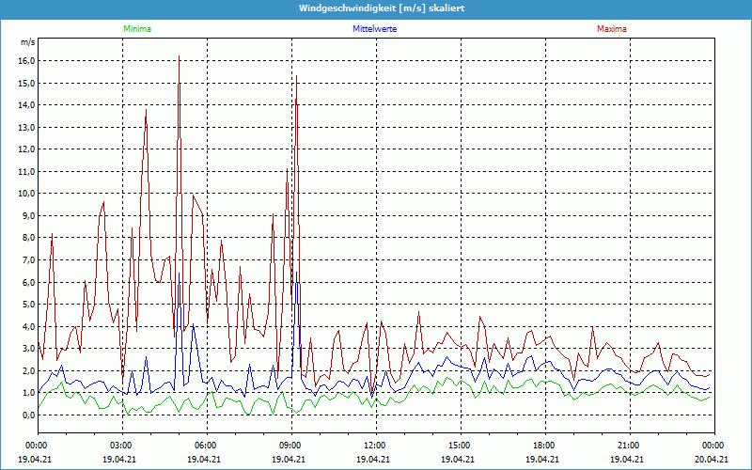Click the 1,0 y-axis value
The height and width of the screenshot is (470, 752).
pos(29,393)
